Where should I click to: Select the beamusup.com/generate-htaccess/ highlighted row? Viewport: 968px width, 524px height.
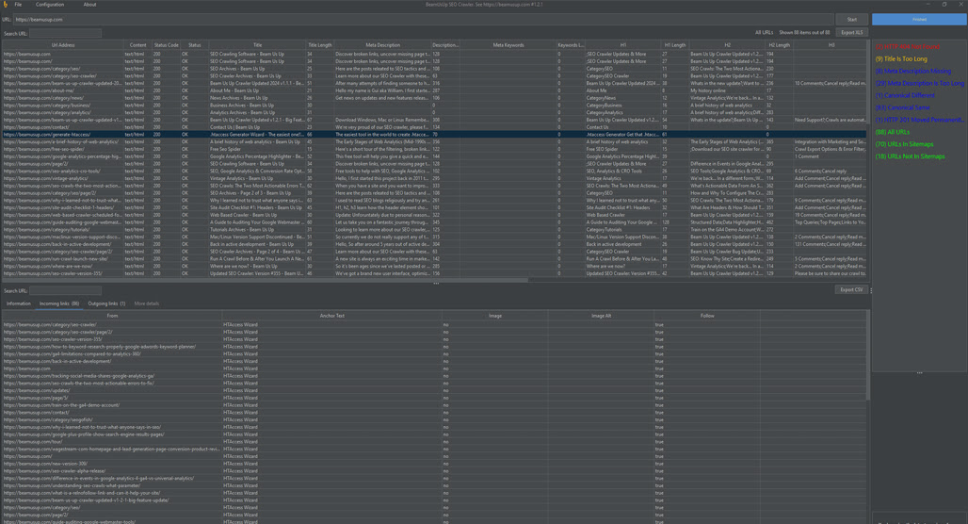(x=434, y=134)
